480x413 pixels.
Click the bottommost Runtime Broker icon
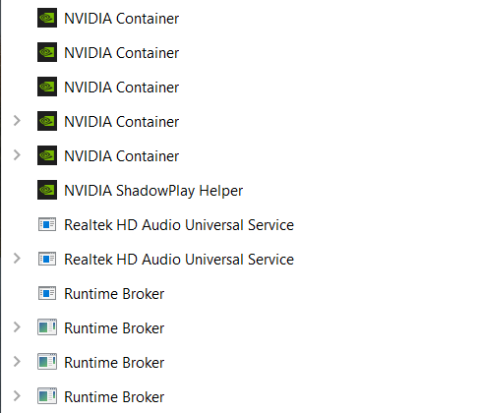[47, 396]
